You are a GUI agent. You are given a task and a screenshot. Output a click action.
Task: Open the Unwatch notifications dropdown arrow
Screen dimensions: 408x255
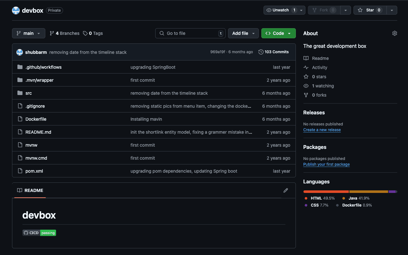(x=301, y=10)
